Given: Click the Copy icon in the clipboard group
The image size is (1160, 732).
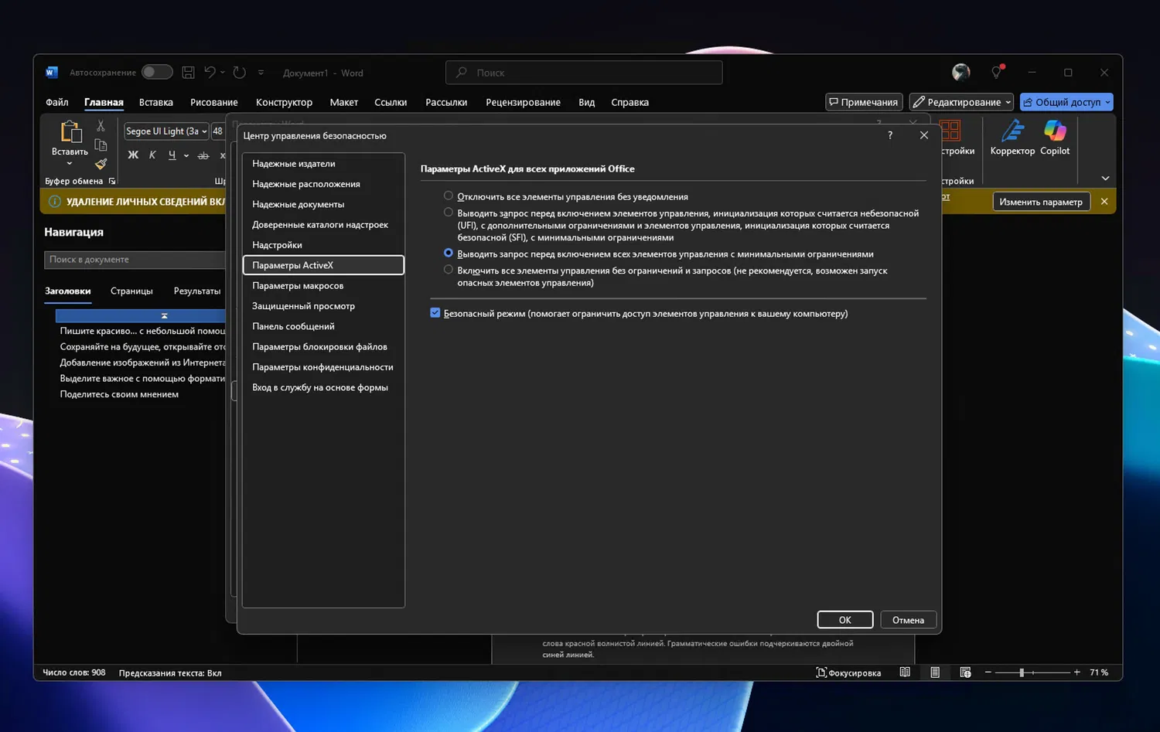Looking at the screenshot, I should [x=101, y=145].
